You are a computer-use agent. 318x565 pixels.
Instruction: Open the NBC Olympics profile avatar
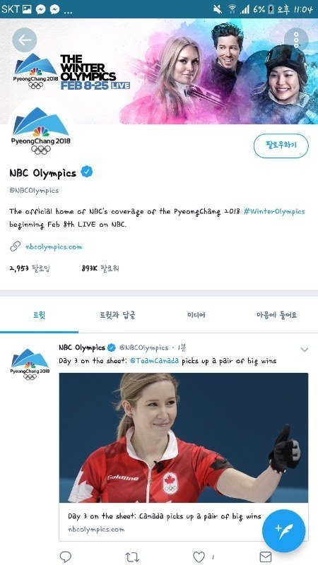(40, 131)
